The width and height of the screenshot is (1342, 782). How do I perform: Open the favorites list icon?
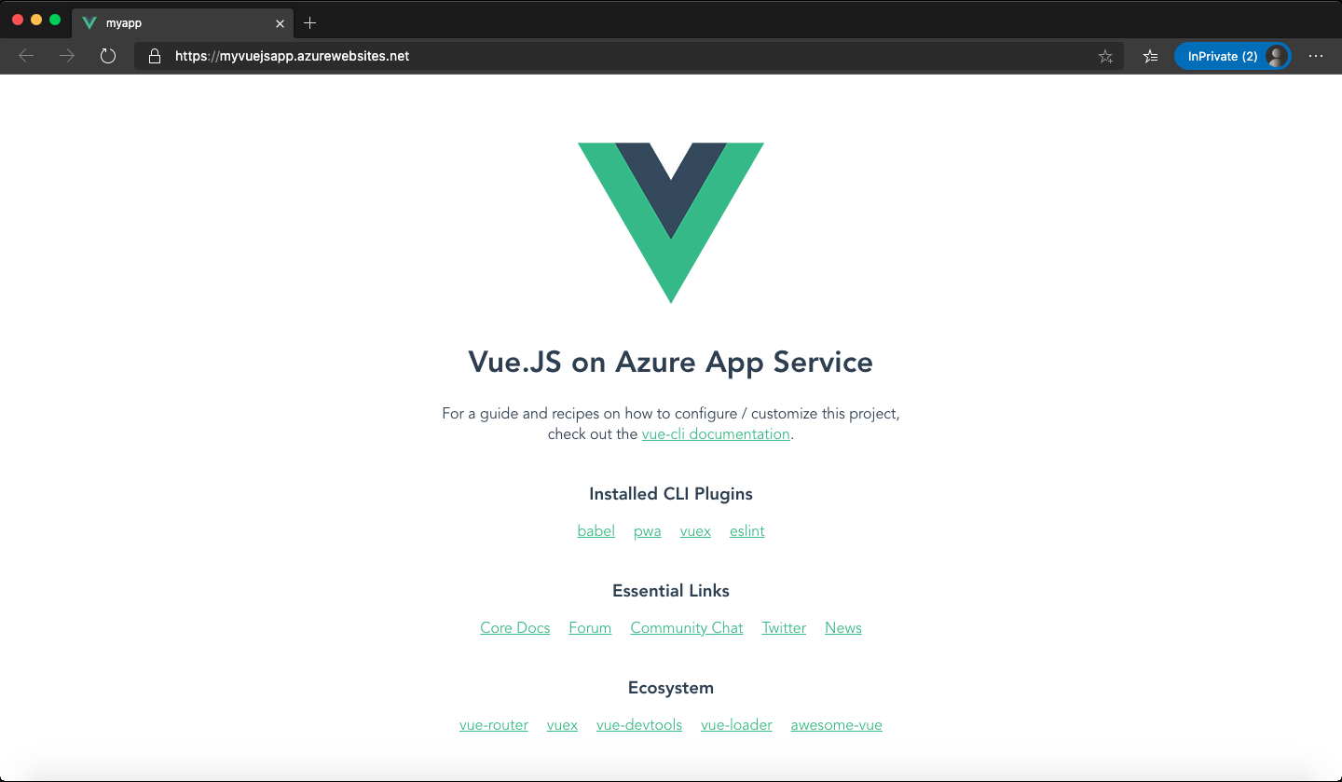point(1151,56)
